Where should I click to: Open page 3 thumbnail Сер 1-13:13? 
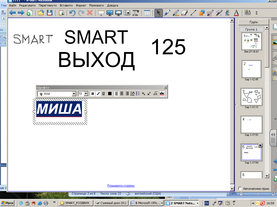tap(252, 97)
